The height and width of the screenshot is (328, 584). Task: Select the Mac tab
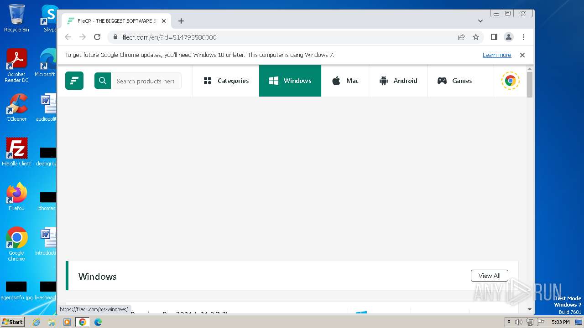click(345, 81)
